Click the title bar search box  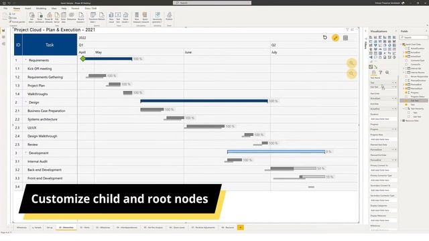(212, 3)
